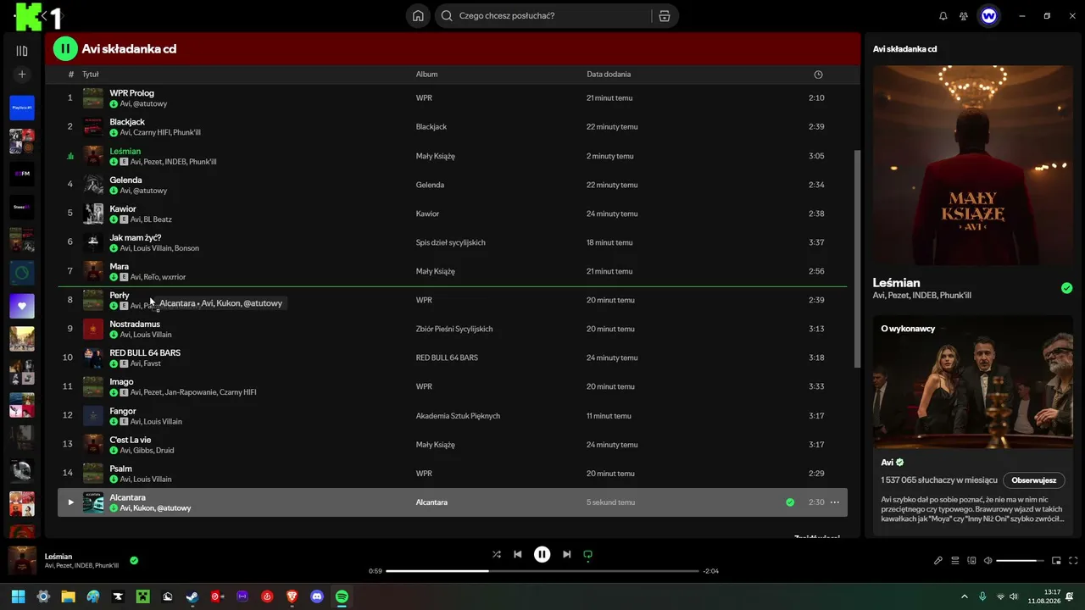1085x610 pixels.
Task: Expand the system tray hidden icons chevron
Action: click(964, 596)
